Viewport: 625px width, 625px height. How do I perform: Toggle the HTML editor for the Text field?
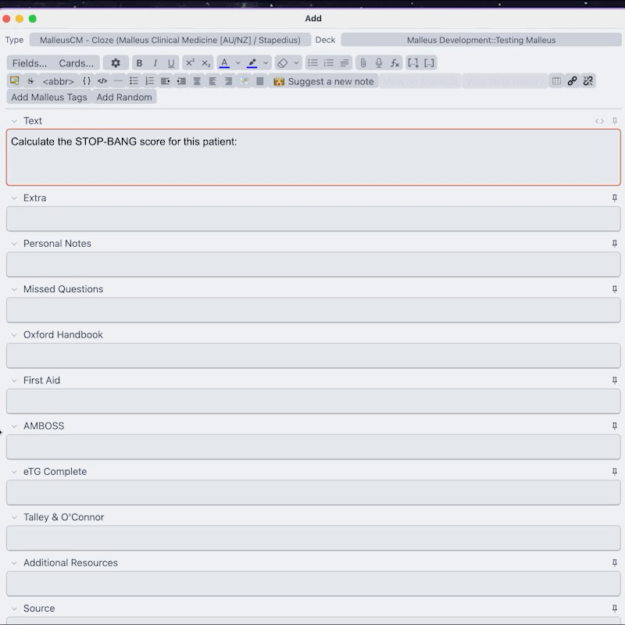[x=599, y=121]
